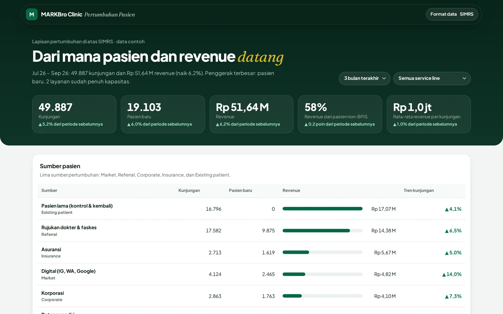
Task: Click the Revenue column header
Action: pos(291,191)
